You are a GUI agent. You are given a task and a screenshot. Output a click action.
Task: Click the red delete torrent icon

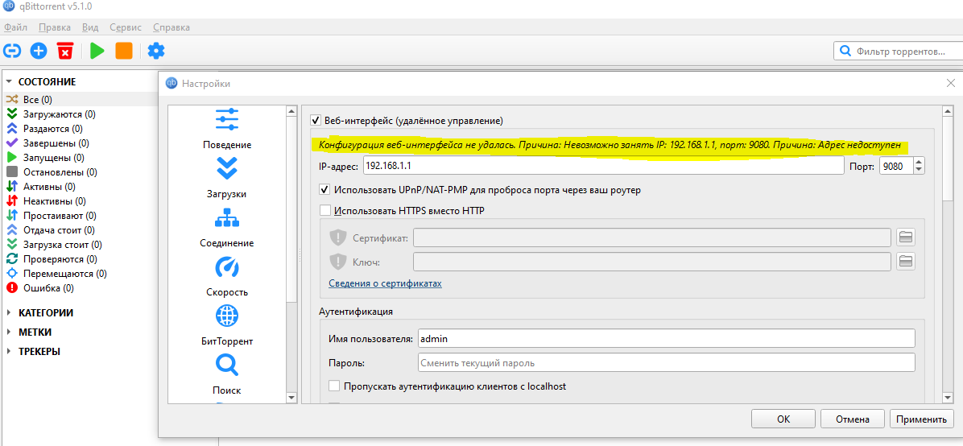coord(65,51)
